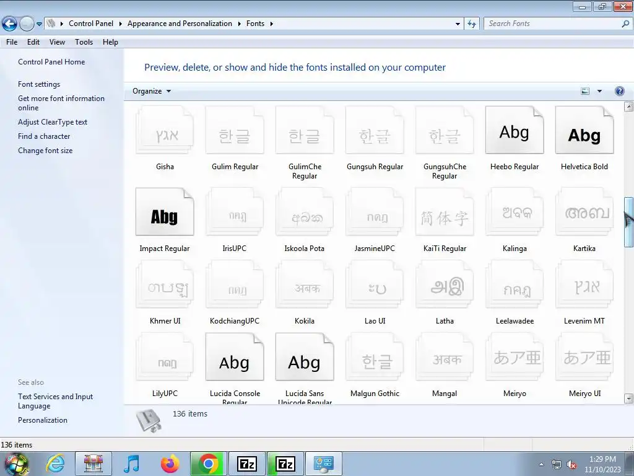This screenshot has height=476, width=634.
Task: Open the Help menu
Action: coord(110,42)
